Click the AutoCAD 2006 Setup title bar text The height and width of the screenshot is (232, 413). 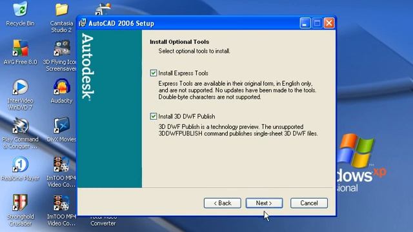point(121,23)
